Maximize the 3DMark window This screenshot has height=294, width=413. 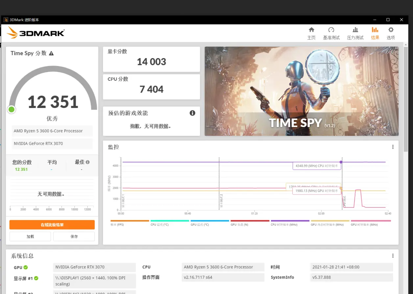pos(388,20)
